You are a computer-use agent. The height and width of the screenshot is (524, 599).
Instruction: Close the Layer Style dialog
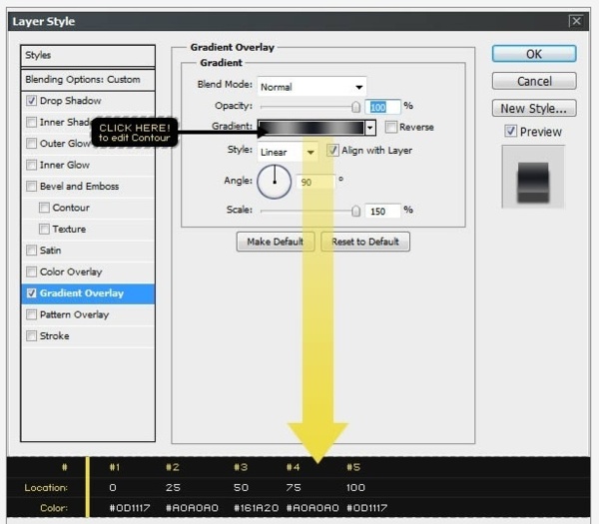576,21
